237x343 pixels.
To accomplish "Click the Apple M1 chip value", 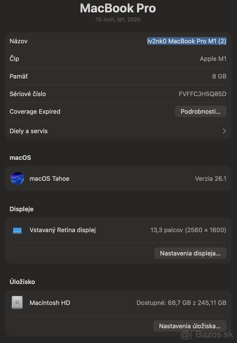I will point(213,59).
